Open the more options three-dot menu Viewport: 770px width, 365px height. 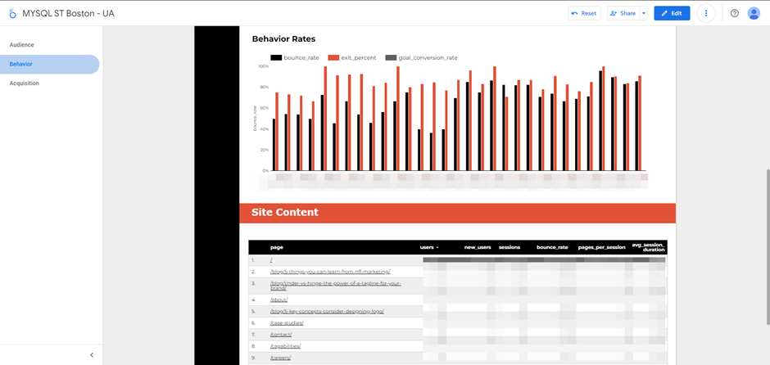click(x=706, y=13)
